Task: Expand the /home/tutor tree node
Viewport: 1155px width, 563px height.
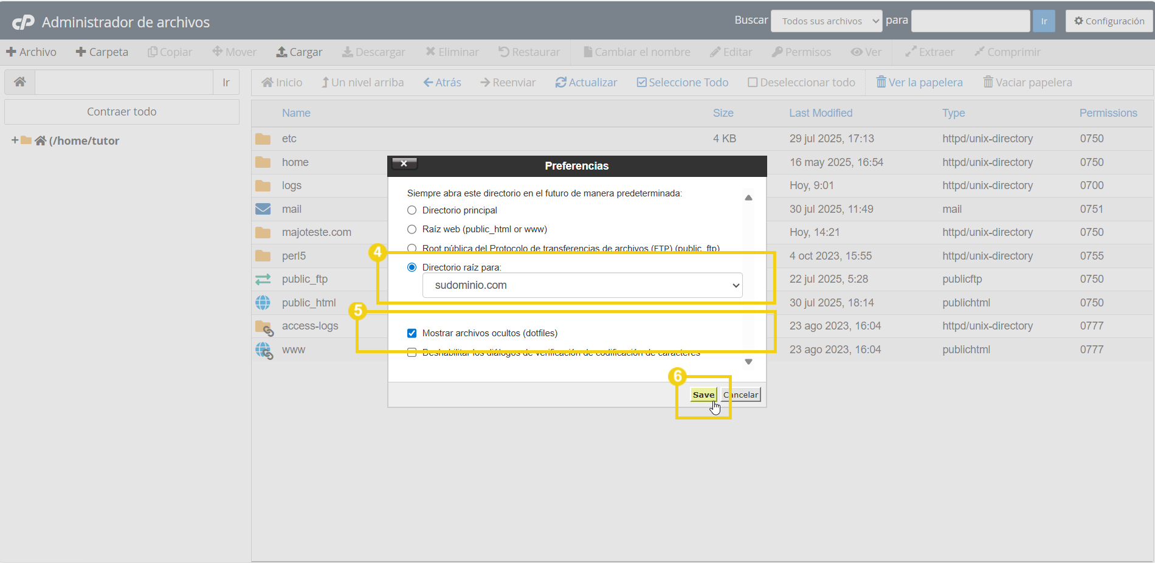Action: click(x=15, y=140)
